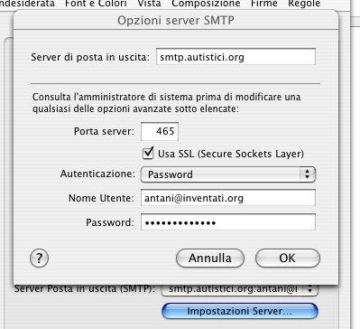
Task: Select the Nome Utente field
Action: [x=228, y=198]
